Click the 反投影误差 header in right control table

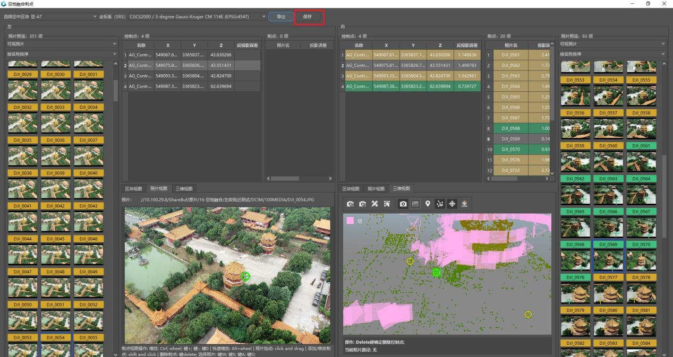[466, 45]
